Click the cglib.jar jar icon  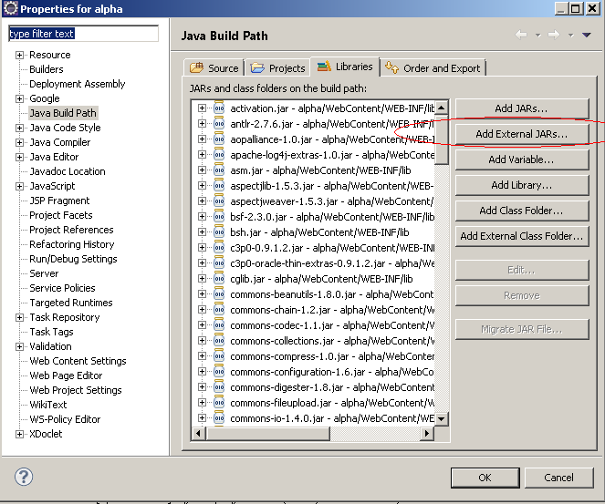coord(219,279)
